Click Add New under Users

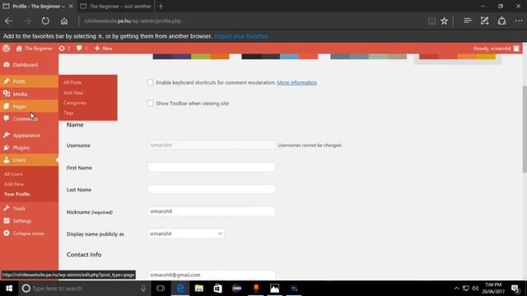pyautogui.click(x=14, y=184)
